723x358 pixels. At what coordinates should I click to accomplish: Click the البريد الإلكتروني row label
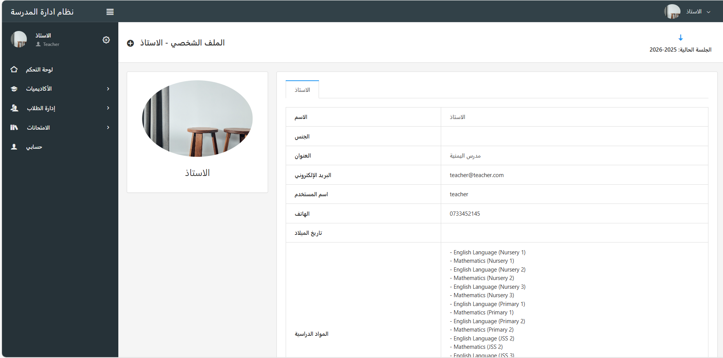coord(313,175)
